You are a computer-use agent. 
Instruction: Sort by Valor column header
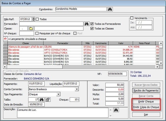click(121, 43)
